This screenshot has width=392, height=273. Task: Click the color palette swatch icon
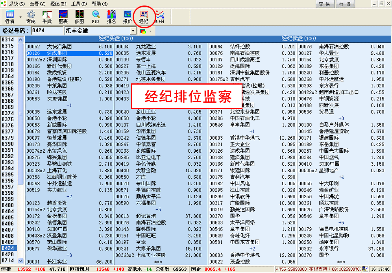tap(143, 31)
